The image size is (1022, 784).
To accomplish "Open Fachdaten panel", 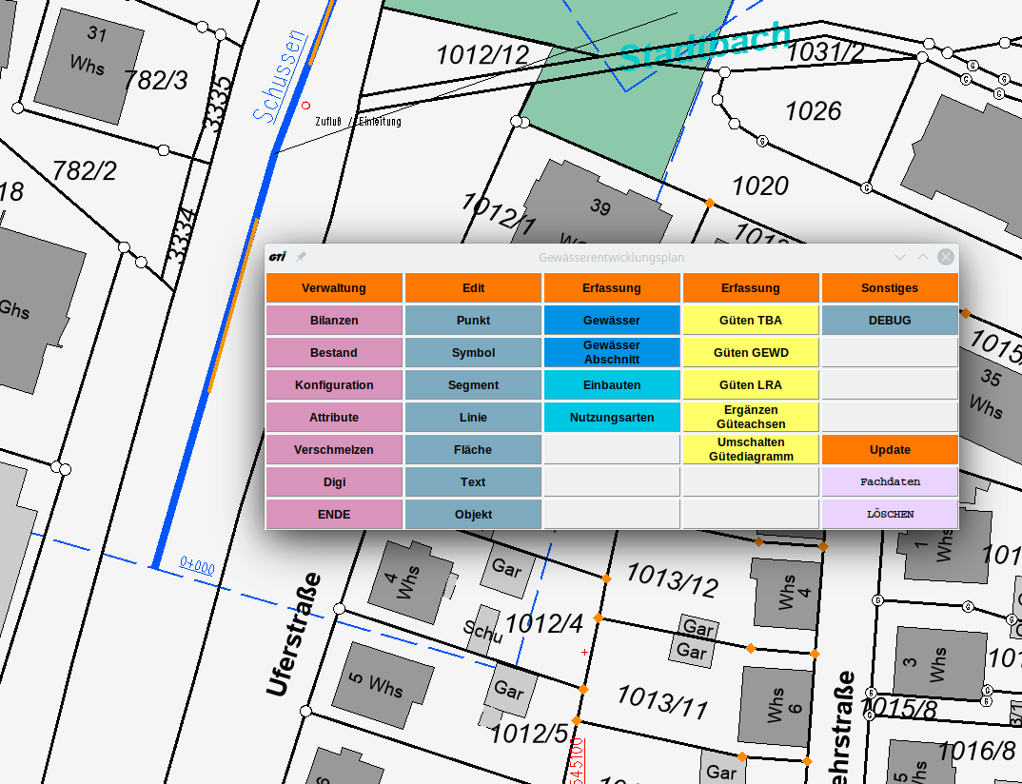I will click(x=890, y=482).
